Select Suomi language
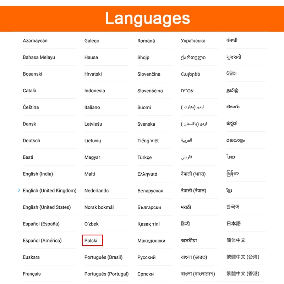This screenshot has height=284, width=284. tap(144, 108)
